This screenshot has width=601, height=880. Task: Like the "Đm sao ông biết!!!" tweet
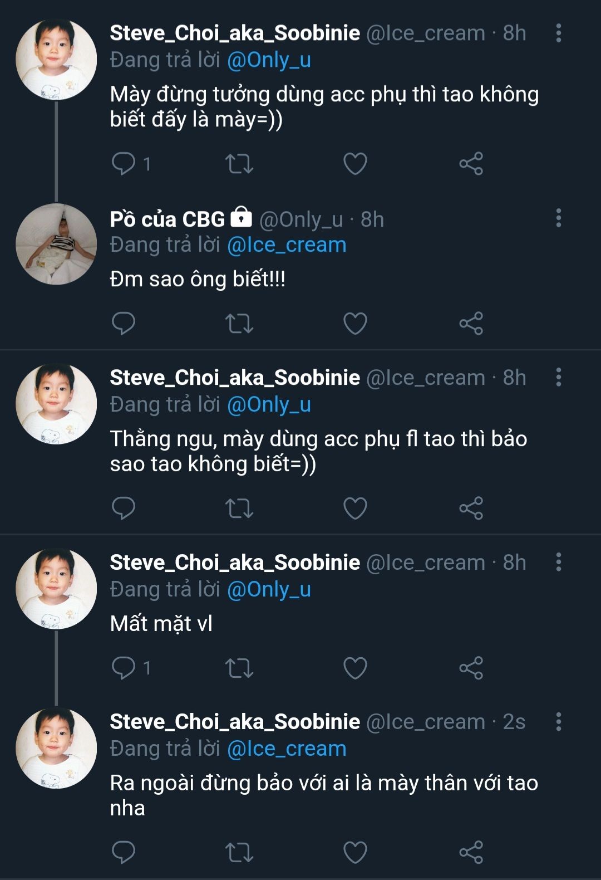(355, 323)
